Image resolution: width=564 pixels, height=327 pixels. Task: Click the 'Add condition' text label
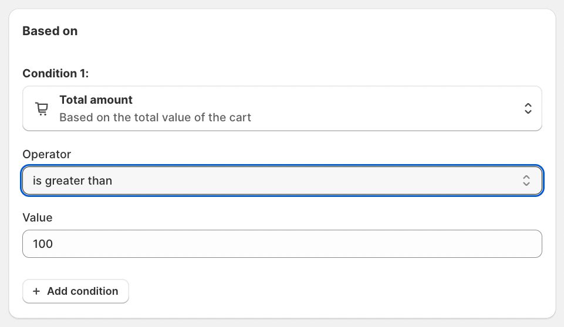coord(83,291)
